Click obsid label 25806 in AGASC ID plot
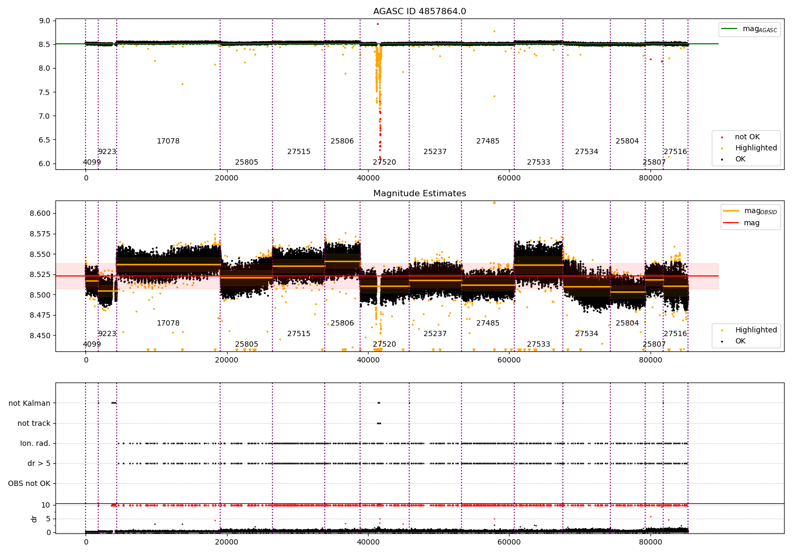Image resolution: width=792 pixels, height=554 pixels. (x=342, y=141)
